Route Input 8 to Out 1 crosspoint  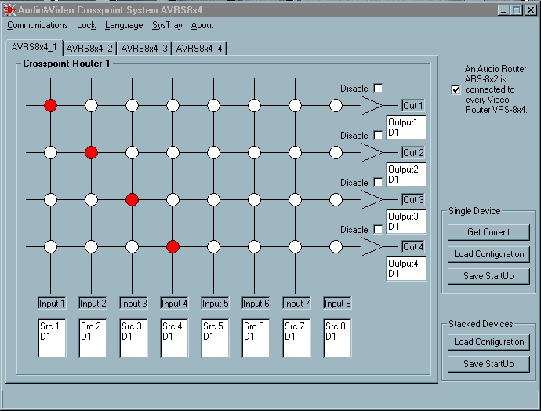[336, 106]
